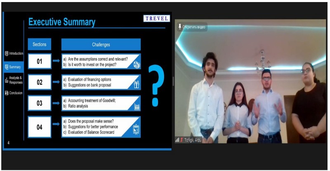Click the money coins icon in challenge 01

click(137, 65)
